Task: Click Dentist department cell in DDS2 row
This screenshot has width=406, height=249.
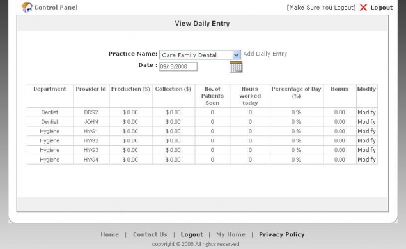Action: (x=50, y=112)
